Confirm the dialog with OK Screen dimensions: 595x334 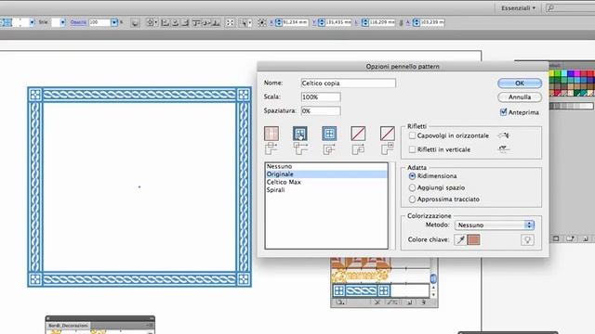pyautogui.click(x=520, y=83)
